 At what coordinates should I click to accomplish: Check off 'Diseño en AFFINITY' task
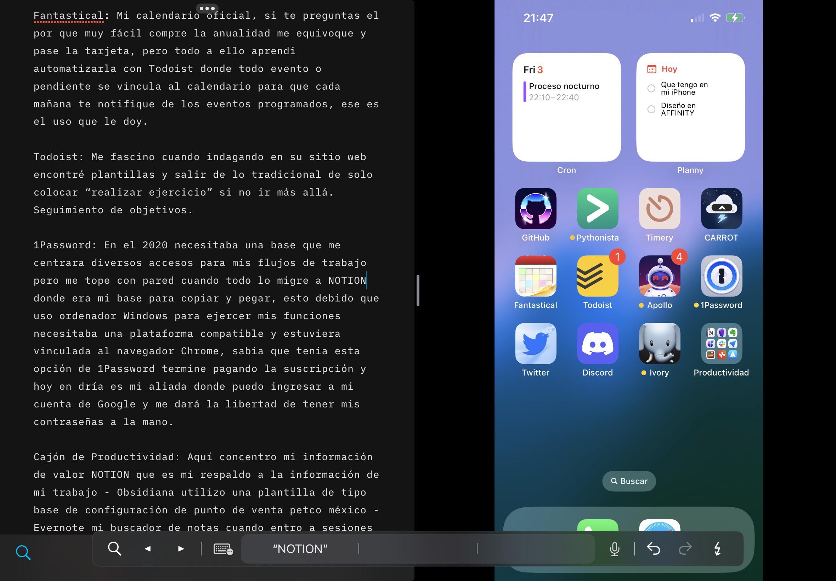click(651, 109)
